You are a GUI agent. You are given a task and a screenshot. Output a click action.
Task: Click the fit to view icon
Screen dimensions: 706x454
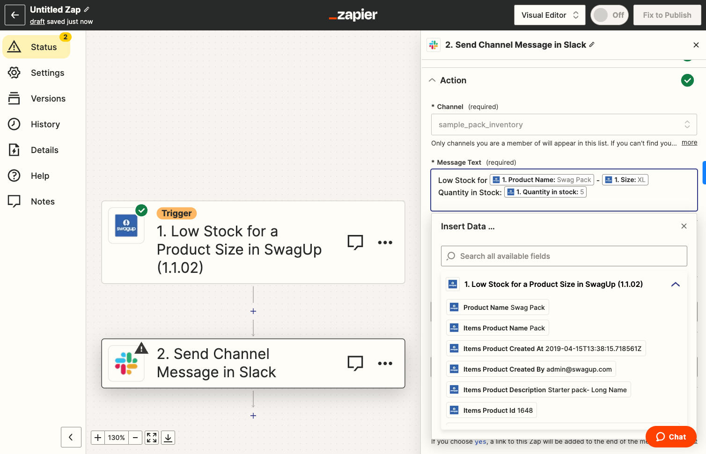(x=152, y=438)
